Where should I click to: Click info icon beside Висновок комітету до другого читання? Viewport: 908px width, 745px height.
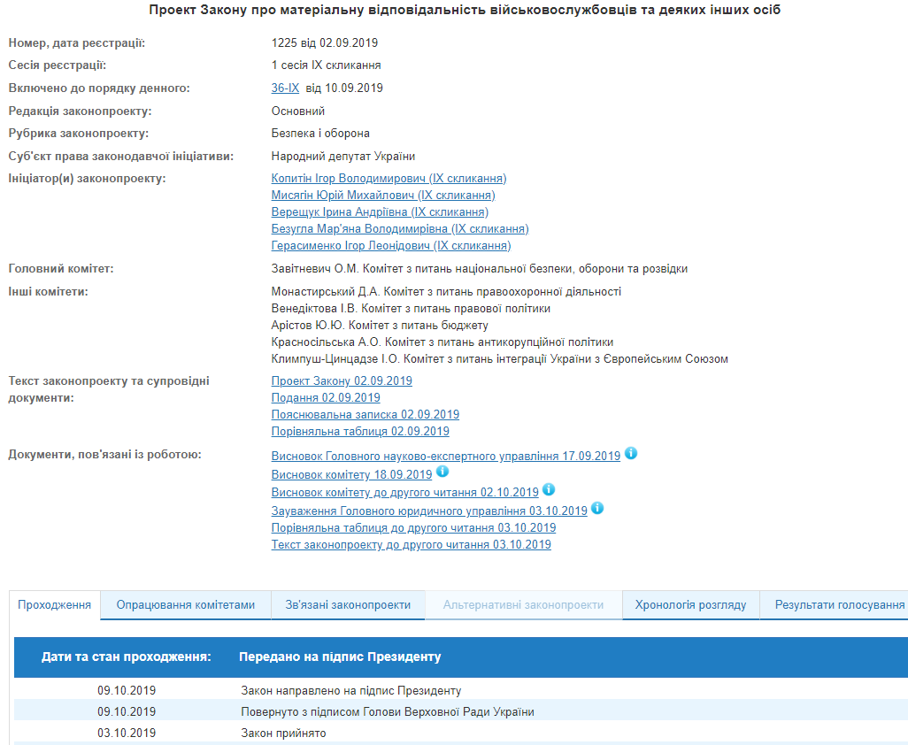549,489
